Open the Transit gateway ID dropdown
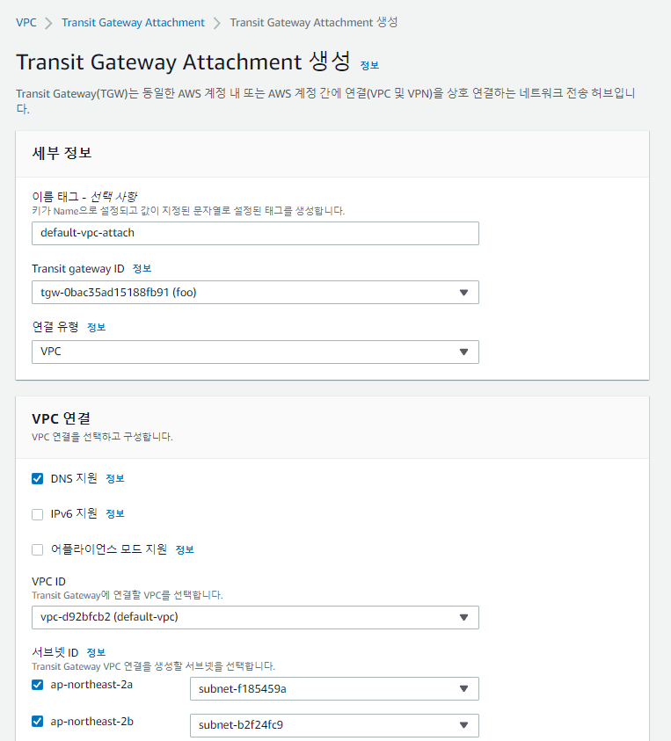The height and width of the screenshot is (741, 671). coord(255,293)
